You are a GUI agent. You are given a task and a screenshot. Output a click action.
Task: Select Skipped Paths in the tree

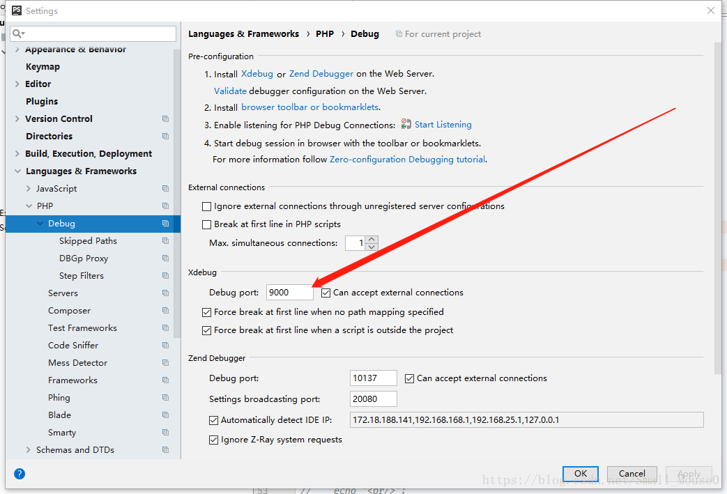coord(88,241)
